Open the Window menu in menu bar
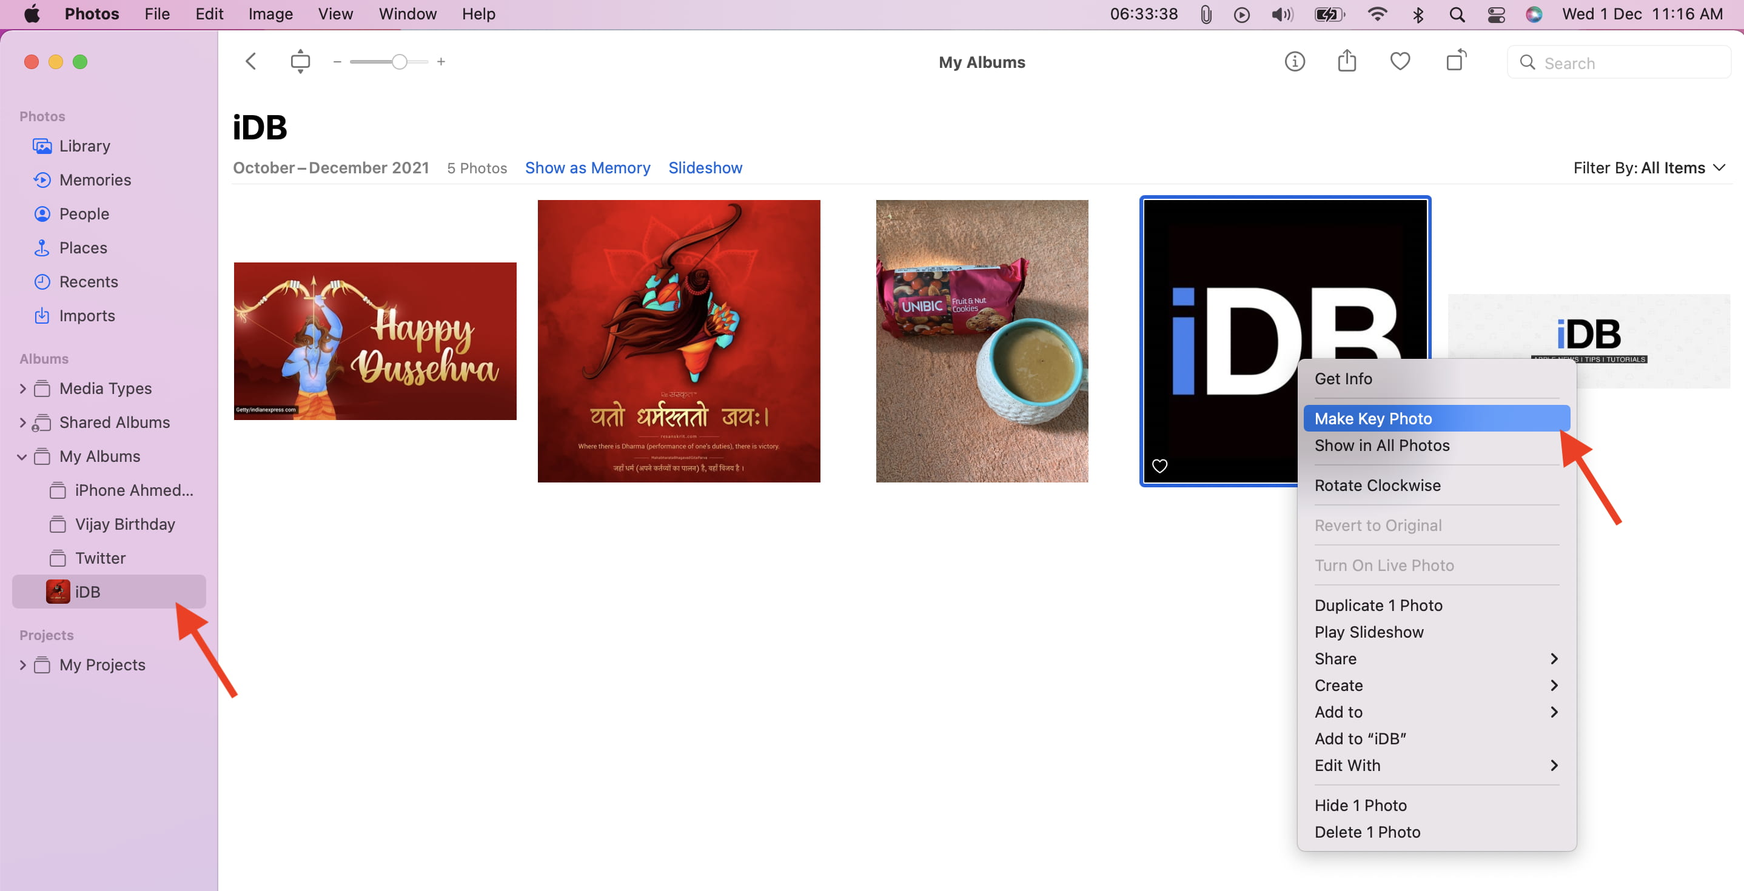Image resolution: width=1744 pixels, height=891 pixels. point(407,13)
